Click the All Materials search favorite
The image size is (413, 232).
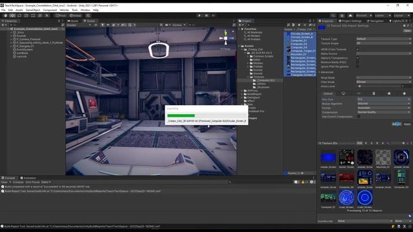click(254, 32)
